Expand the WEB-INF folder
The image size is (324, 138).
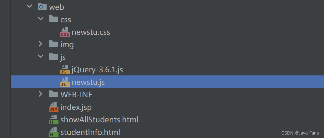40,94
